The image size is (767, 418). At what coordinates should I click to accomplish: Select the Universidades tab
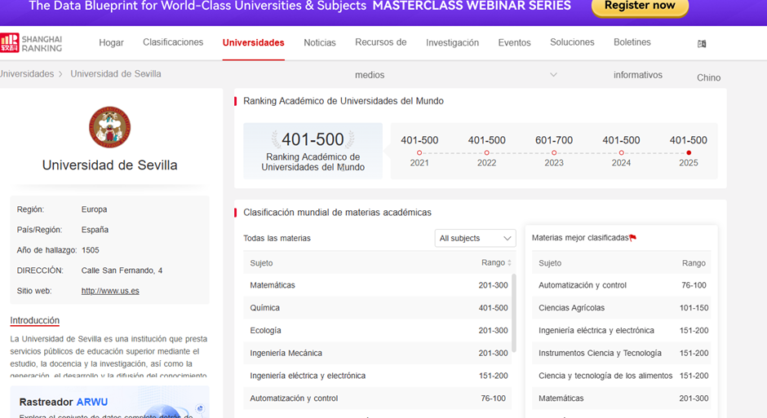pyautogui.click(x=254, y=42)
